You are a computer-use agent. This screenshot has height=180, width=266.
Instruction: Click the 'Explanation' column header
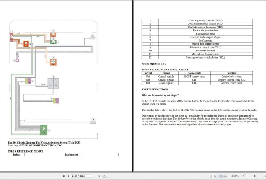(71, 155)
